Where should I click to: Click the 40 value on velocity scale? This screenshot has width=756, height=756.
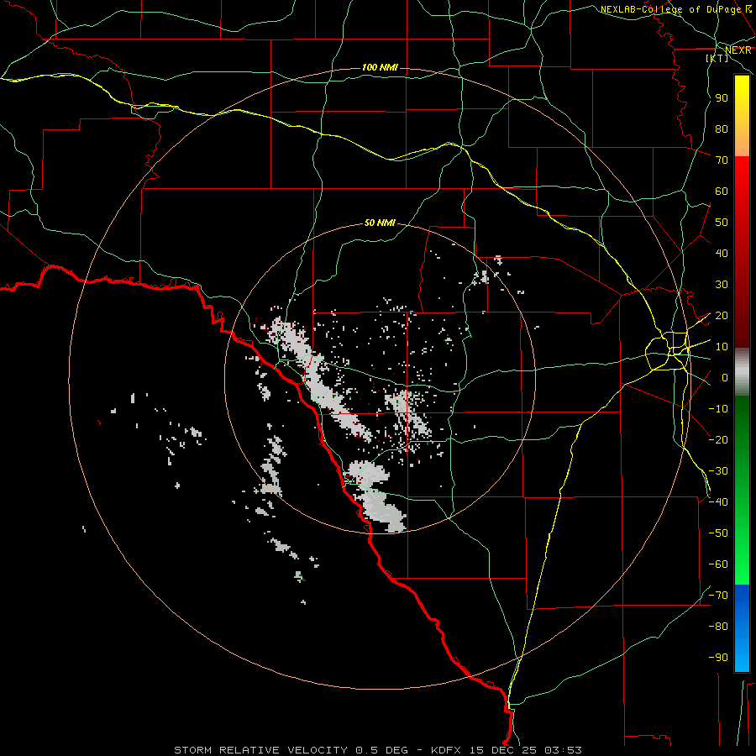pos(722,254)
